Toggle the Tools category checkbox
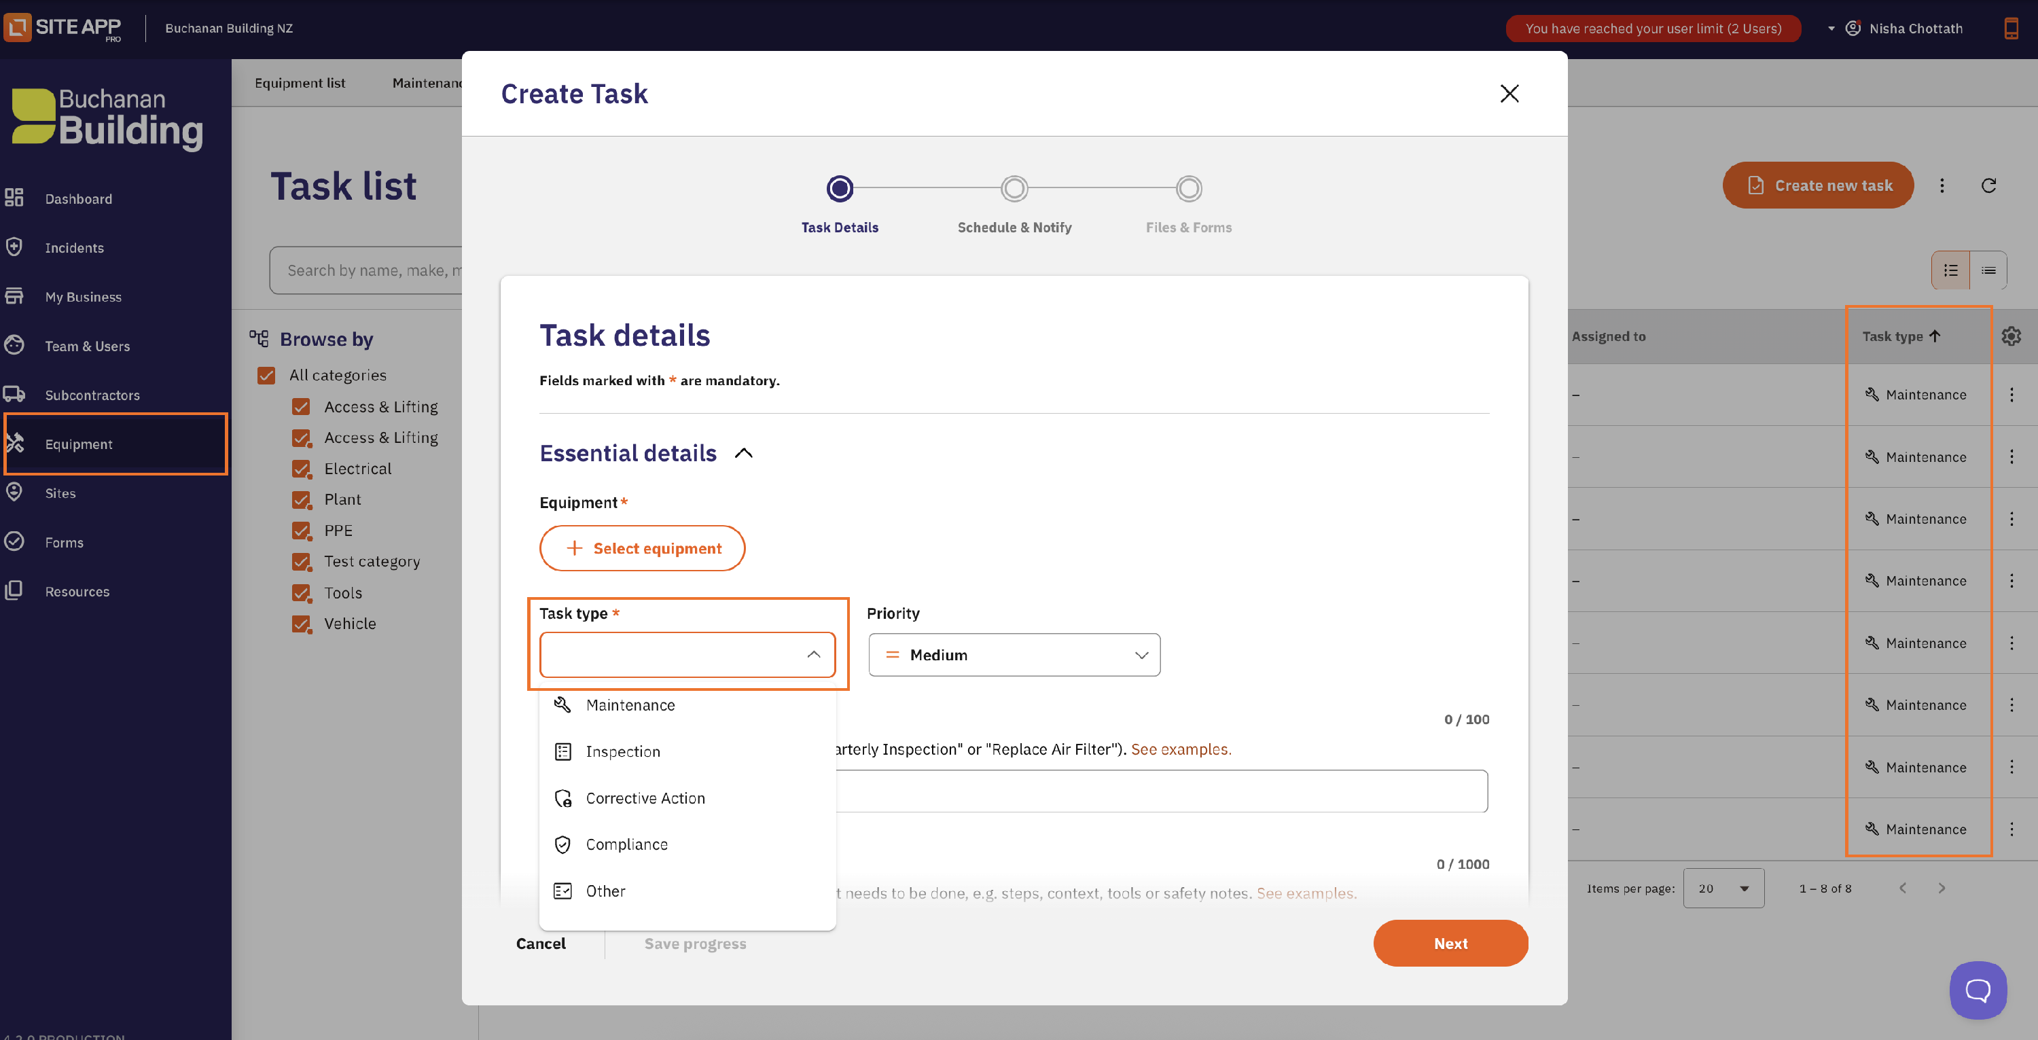 point(302,592)
